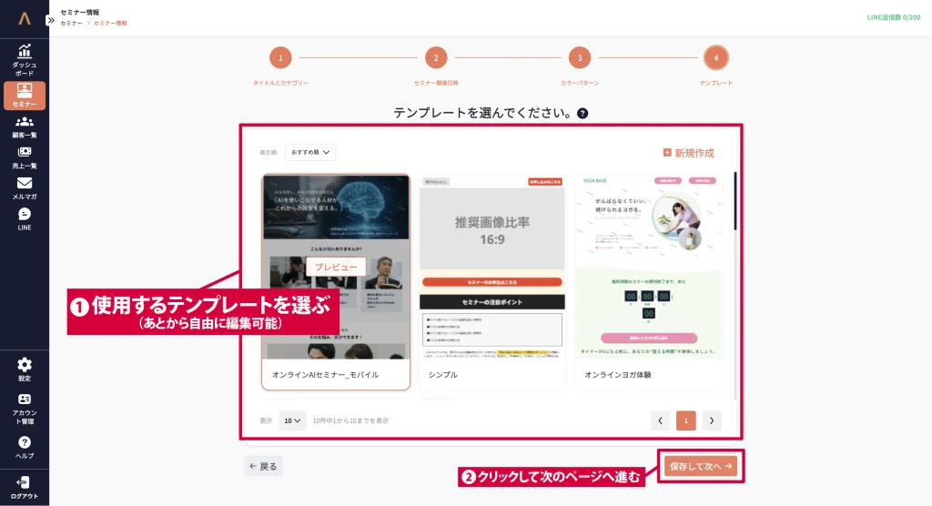Open the rows-per-page 10 dropdown
Image resolution: width=932 pixels, height=506 pixels.
(292, 420)
